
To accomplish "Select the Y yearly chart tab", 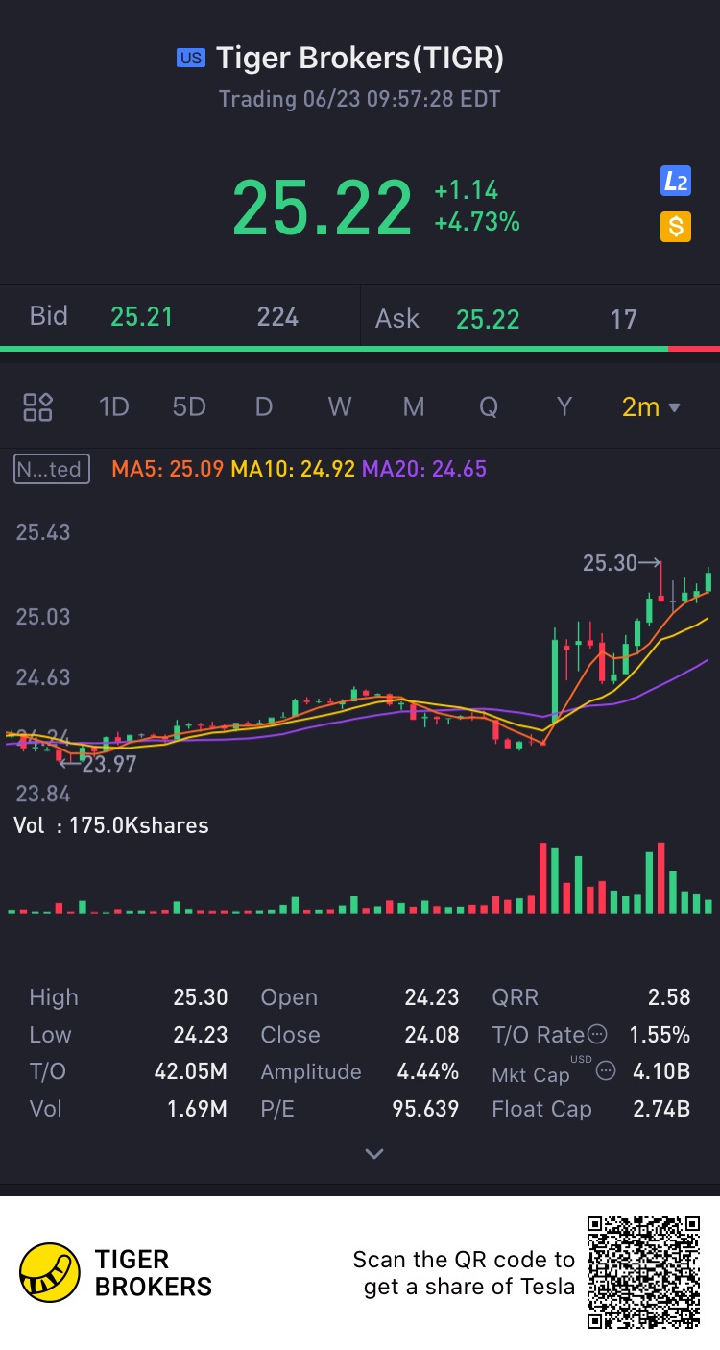I will tap(564, 406).
